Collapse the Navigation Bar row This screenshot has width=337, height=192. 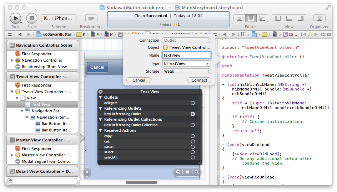[x=22, y=111]
